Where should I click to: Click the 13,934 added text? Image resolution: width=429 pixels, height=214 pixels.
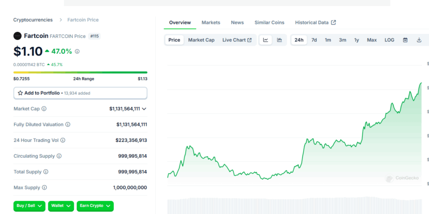pos(77,94)
